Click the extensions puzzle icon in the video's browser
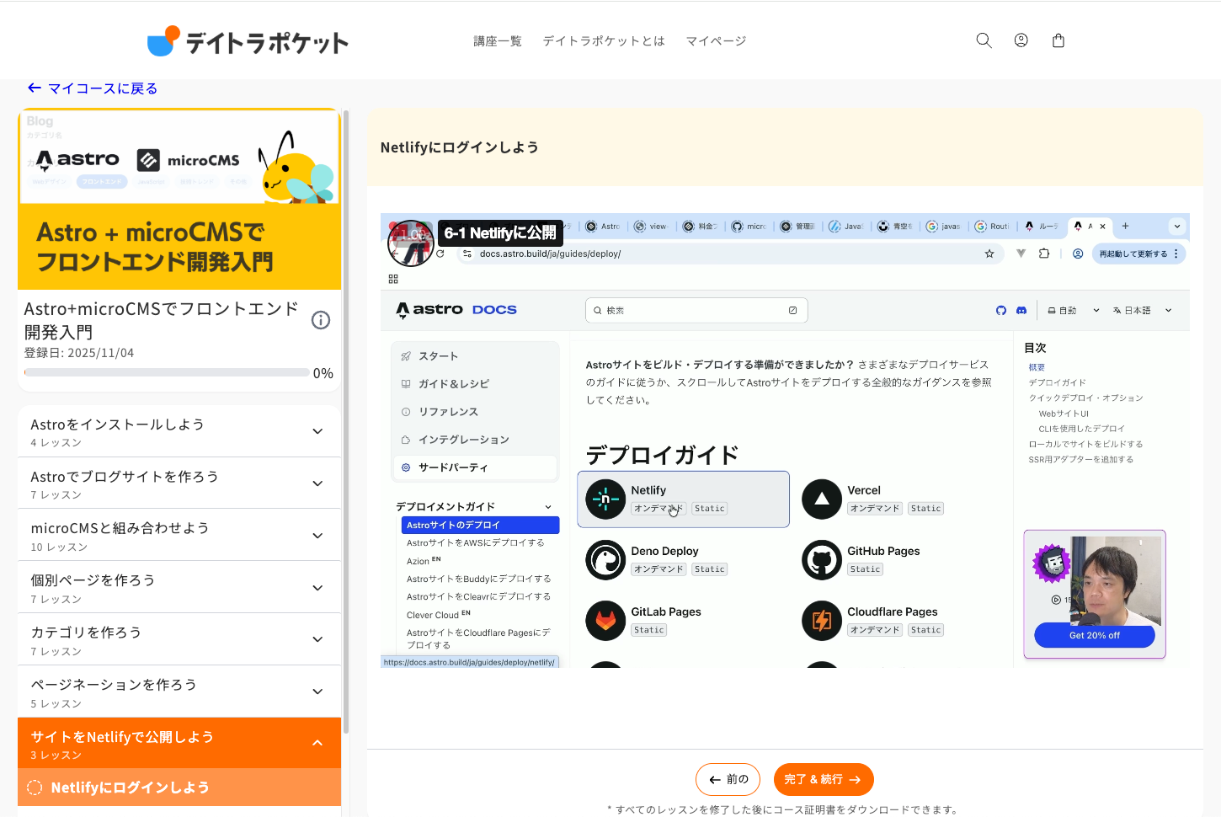The width and height of the screenshot is (1221, 817). click(1044, 254)
